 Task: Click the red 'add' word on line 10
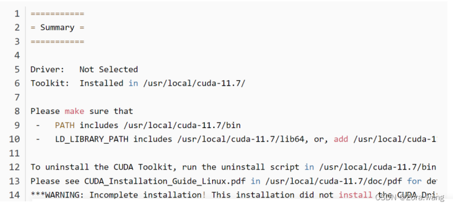(341, 139)
